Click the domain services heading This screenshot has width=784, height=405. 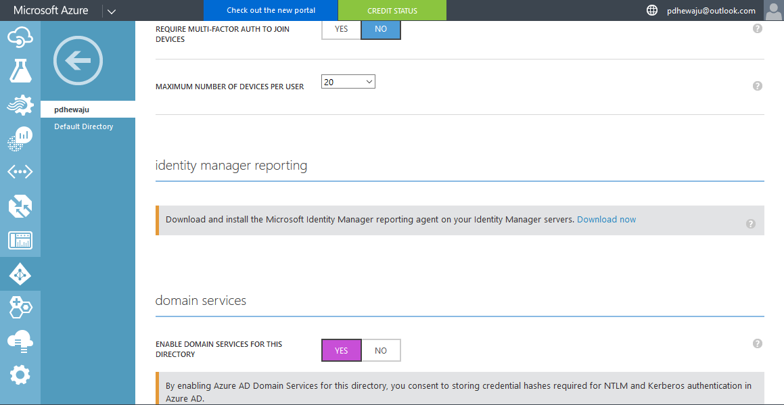point(200,300)
